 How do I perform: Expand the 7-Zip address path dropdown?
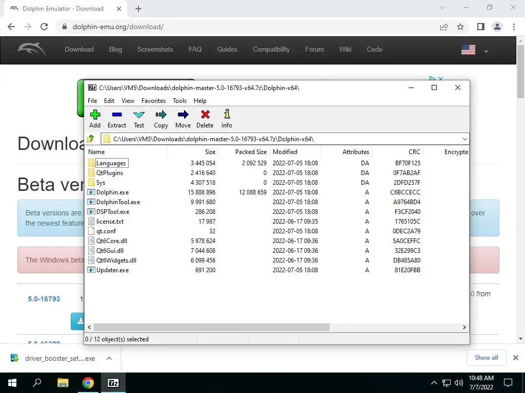pyautogui.click(x=465, y=139)
